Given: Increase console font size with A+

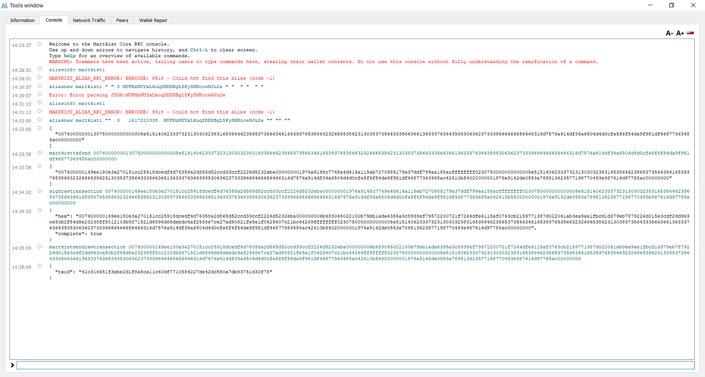Looking at the screenshot, I should [680, 33].
